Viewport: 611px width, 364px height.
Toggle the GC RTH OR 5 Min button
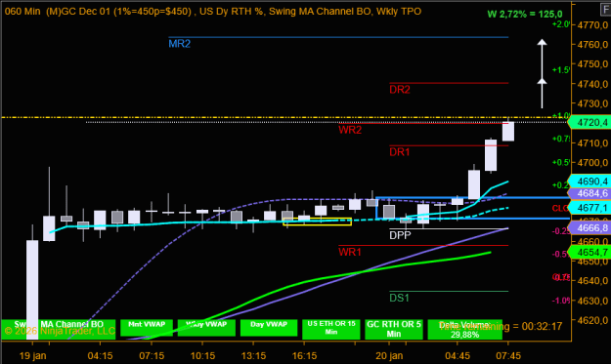394,329
